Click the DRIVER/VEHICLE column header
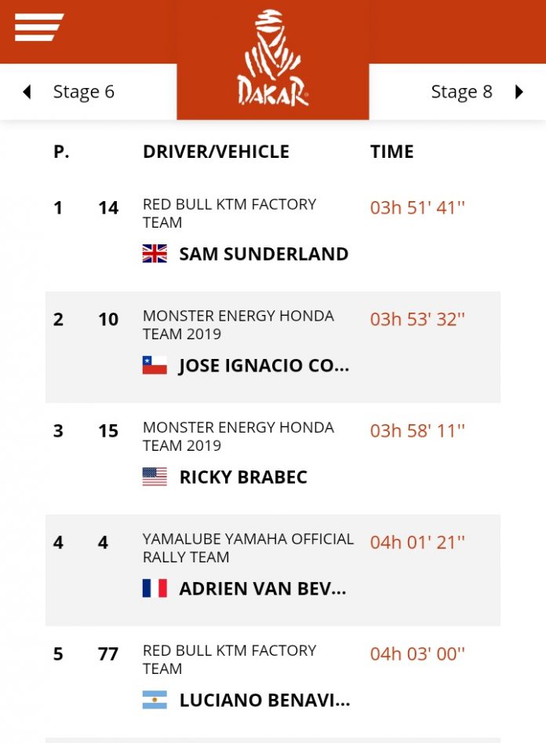Viewport: 546px width, 743px height. [216, 152]
